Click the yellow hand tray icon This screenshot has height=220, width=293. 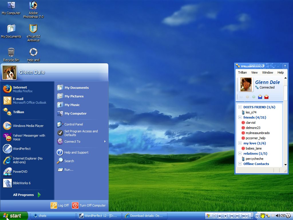point(263,216)
